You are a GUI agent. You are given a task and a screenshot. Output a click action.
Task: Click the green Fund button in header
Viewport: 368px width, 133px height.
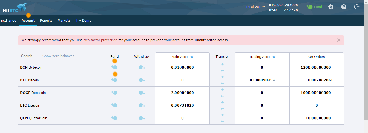(x=314, y=7)
